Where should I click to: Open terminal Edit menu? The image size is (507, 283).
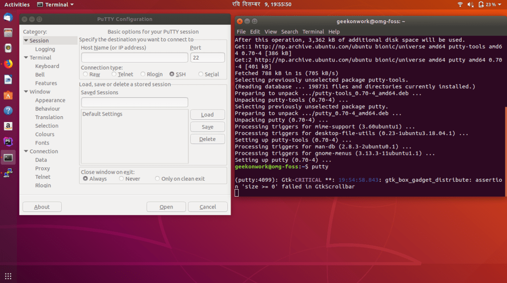click(255, 32)
